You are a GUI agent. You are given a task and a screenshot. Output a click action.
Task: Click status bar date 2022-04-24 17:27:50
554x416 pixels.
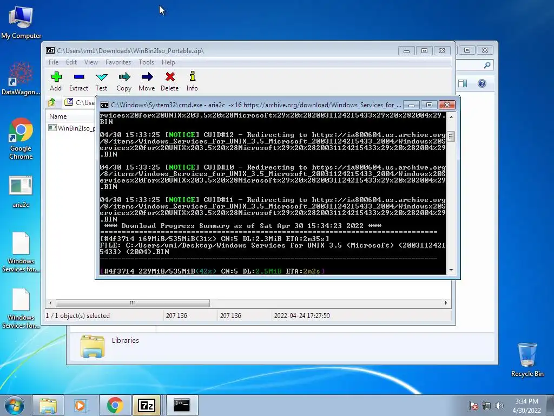click(x=302, y=316)
